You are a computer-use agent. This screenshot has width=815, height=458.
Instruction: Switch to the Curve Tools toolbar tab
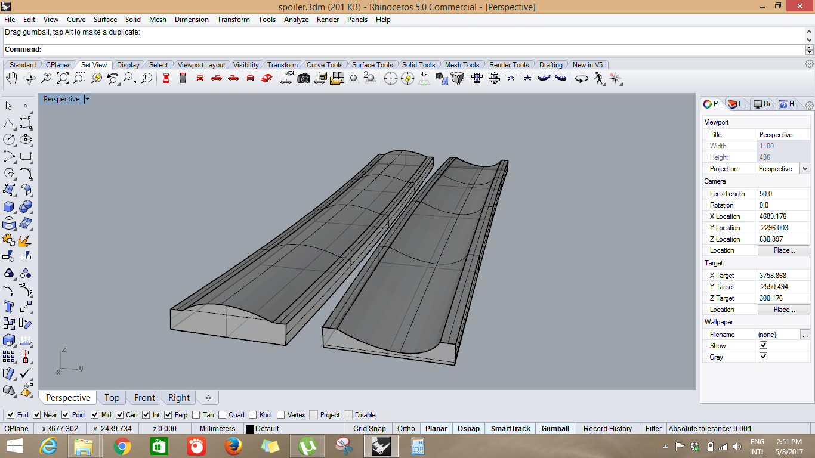325,64
